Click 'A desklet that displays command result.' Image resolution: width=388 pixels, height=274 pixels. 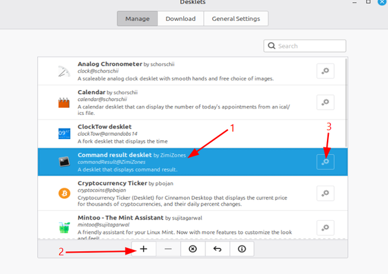127,169
